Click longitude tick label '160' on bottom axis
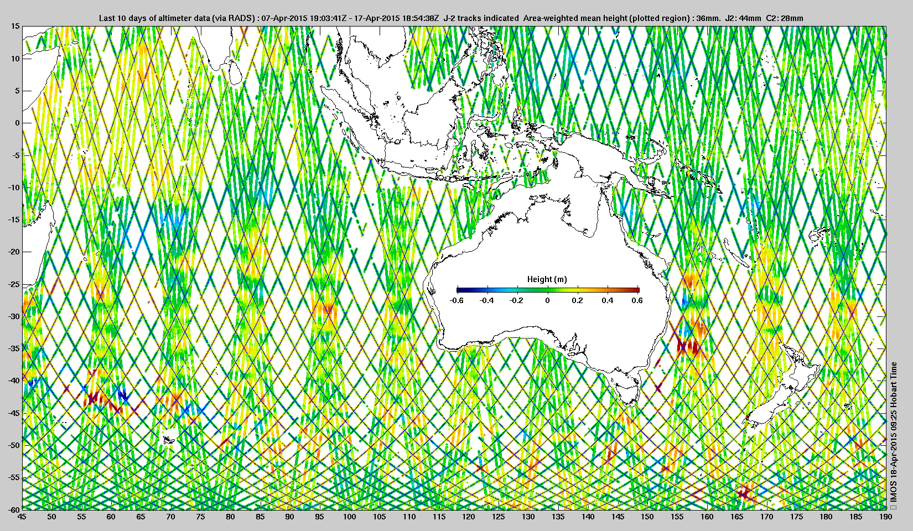The width and height of the screenshot is (913, 531). coord(707,517)
